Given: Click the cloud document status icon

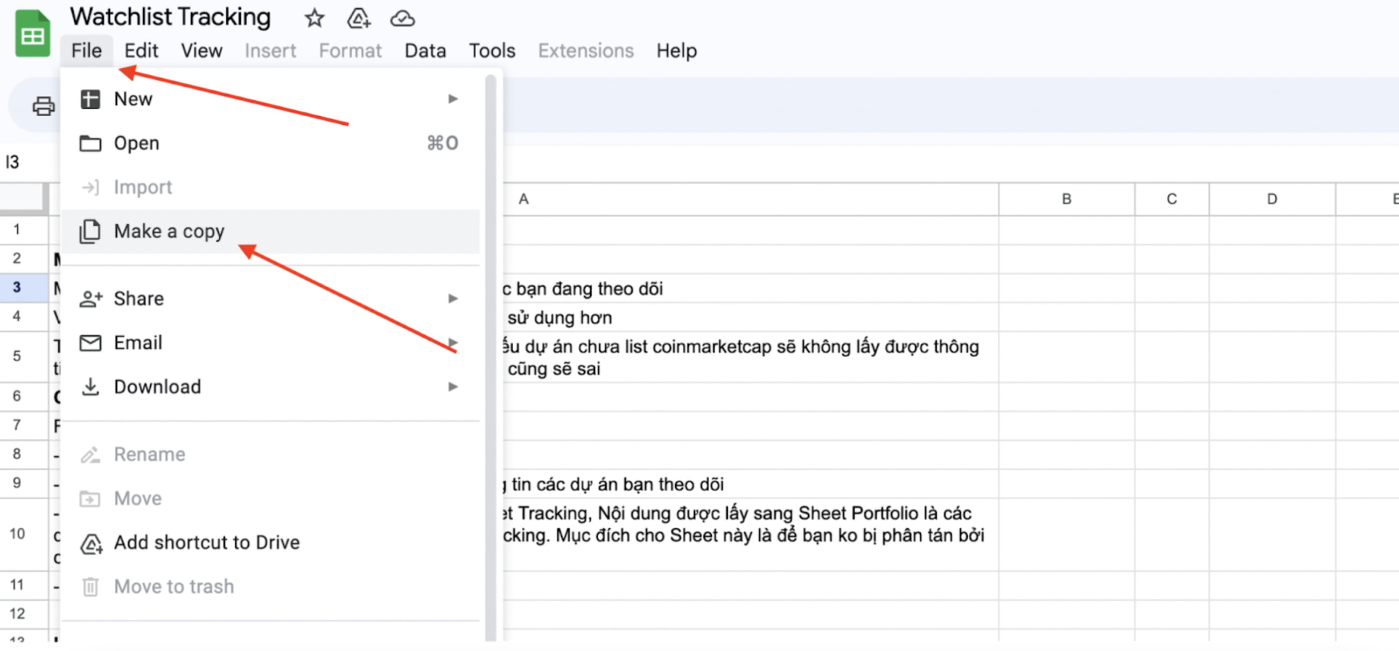Looking at the screenshot, I should [x=402, y=18].
